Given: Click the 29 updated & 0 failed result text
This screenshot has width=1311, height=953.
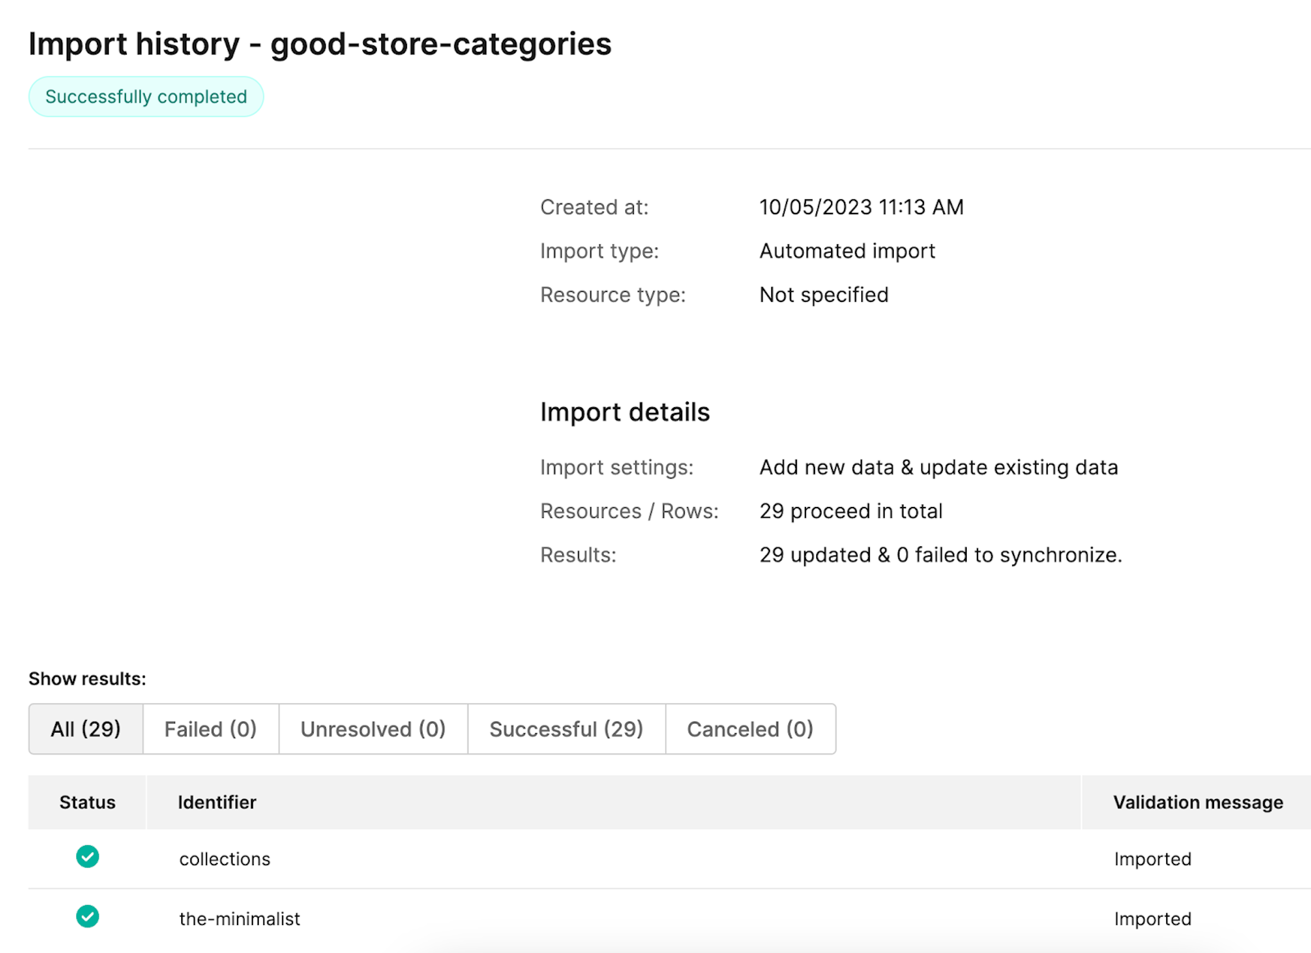Looking at the screenshot, I should point(940,555).
